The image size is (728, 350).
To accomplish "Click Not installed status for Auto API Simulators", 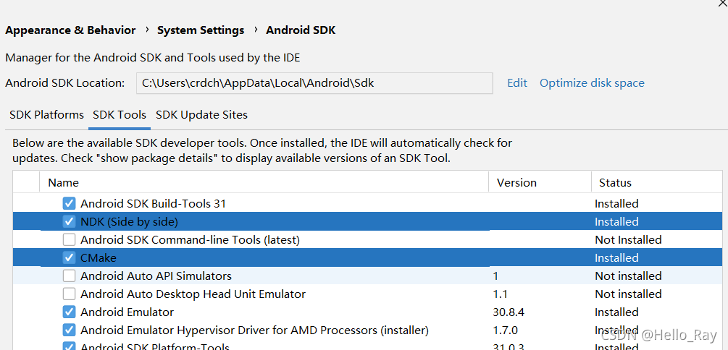I will coord(628,276).
